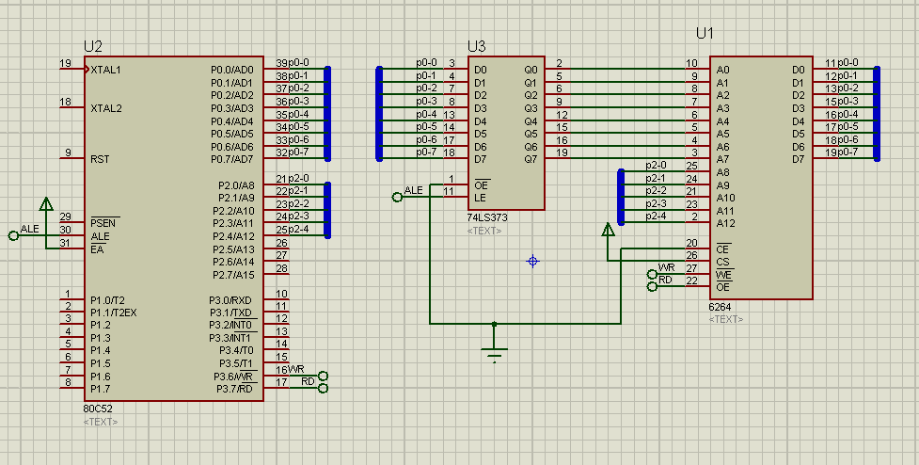Screen dimensions: 919x465
Task: Click the blue bus beside 80C52 port P0 pins
Action: 327,113
